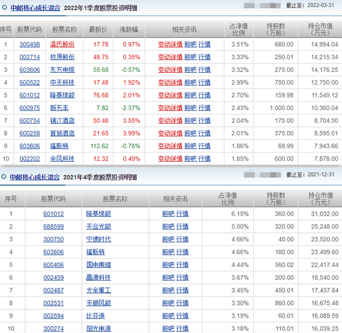
Task: Open stock code 601012 in 2022 table
Action: click(30, 95)
